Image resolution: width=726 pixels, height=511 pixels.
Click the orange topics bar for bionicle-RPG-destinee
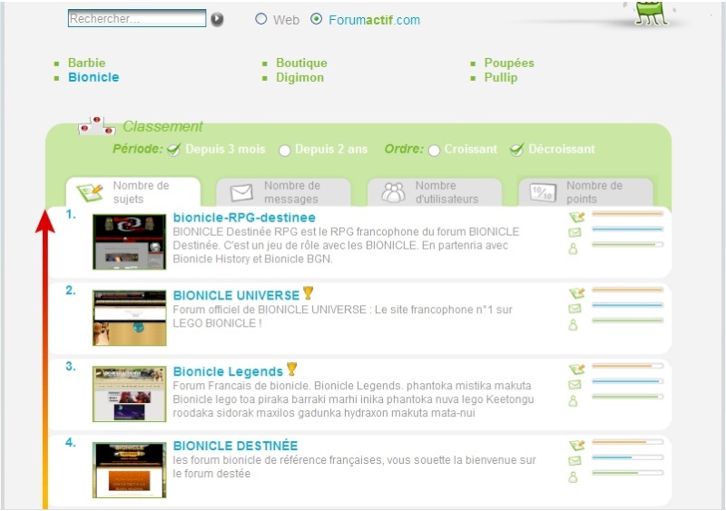(x=627, y=213)
